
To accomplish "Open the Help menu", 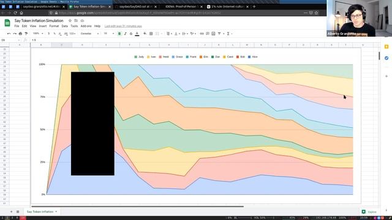I will (97, 26).
